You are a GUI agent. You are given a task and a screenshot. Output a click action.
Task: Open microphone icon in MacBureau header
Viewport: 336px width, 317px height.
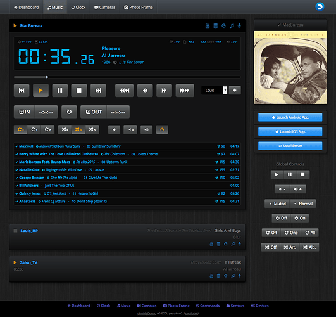coord(239,26)
